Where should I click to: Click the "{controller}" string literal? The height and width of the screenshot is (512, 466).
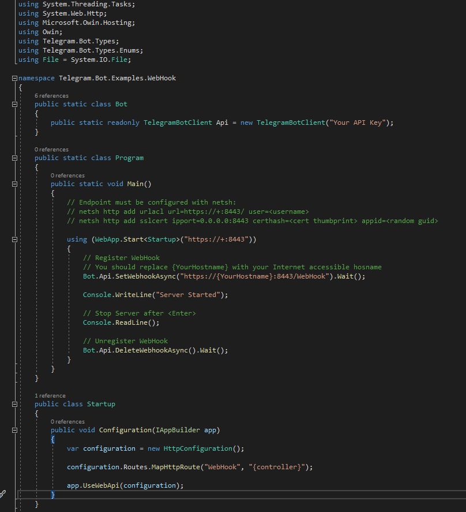click(x=277, y=467)
